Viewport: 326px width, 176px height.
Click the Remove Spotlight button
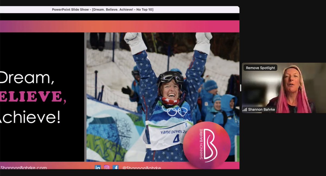(x=260, y=68)
